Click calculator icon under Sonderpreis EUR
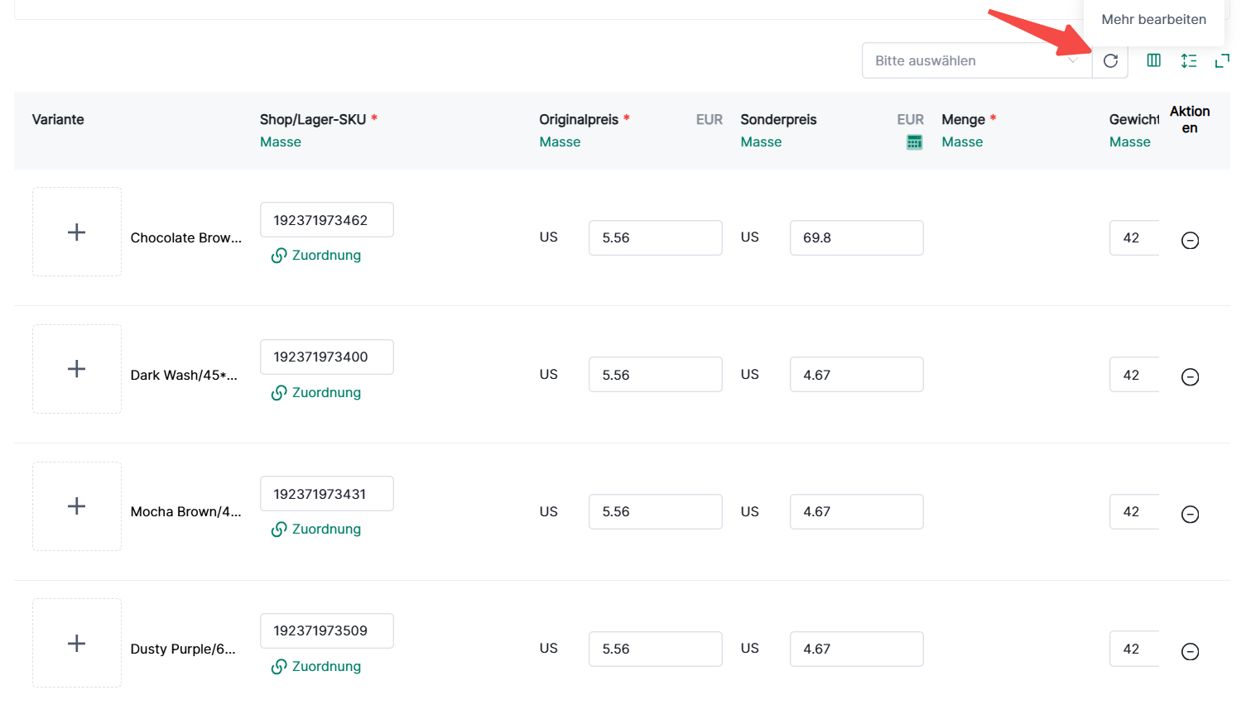 [914, 142]
